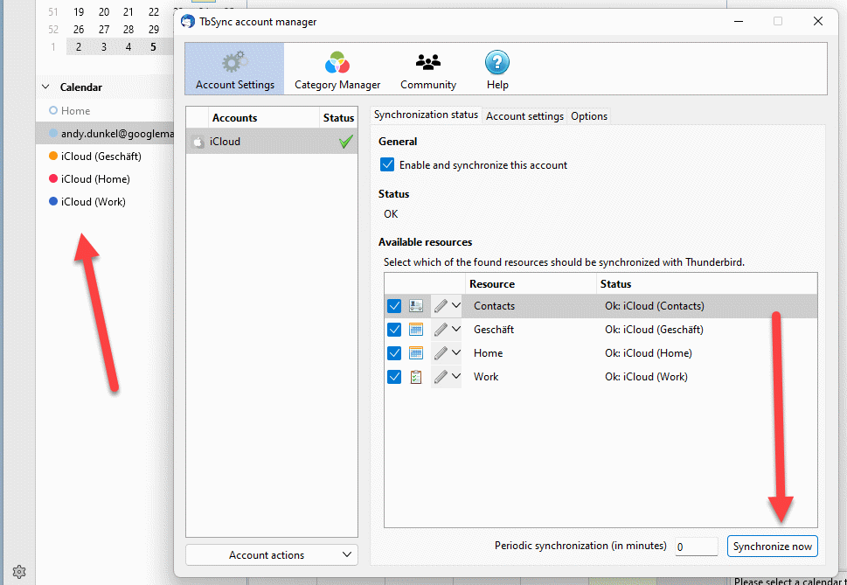
Task: Click the pencil icon for Work
Action: coord(441,377)
